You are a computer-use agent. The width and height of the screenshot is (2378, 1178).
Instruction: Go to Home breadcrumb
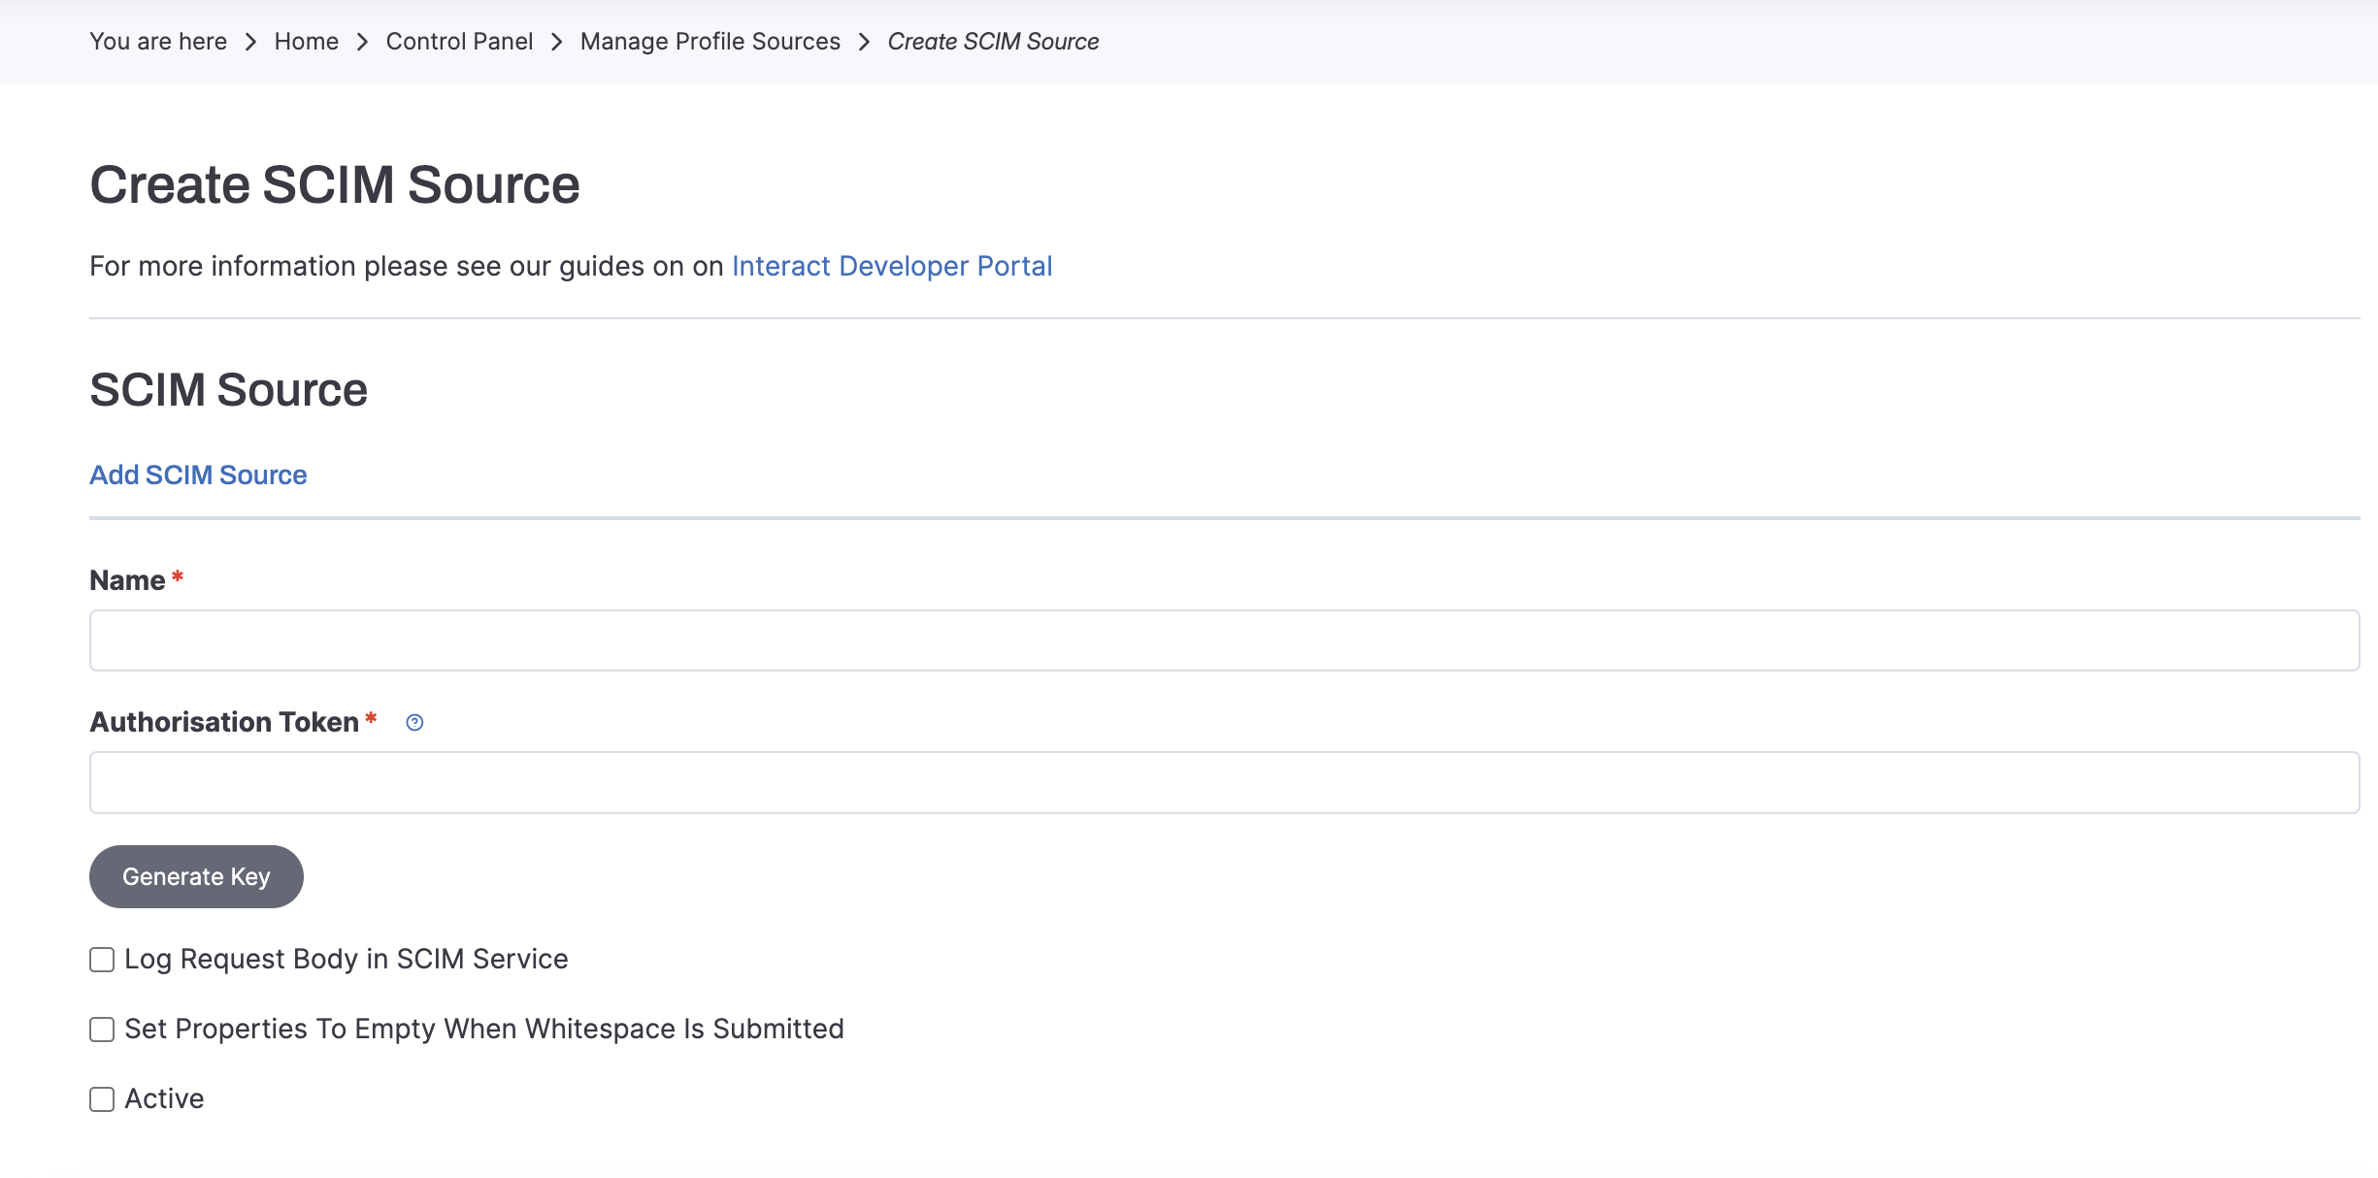[306, 42]
